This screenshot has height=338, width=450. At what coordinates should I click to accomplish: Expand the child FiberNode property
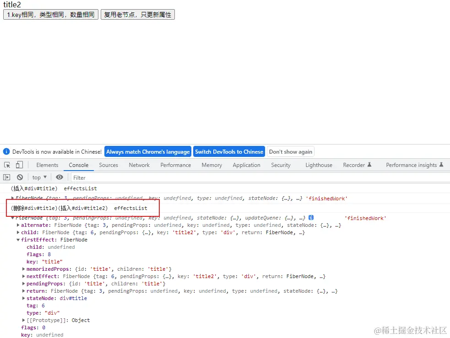click(18, 232)
